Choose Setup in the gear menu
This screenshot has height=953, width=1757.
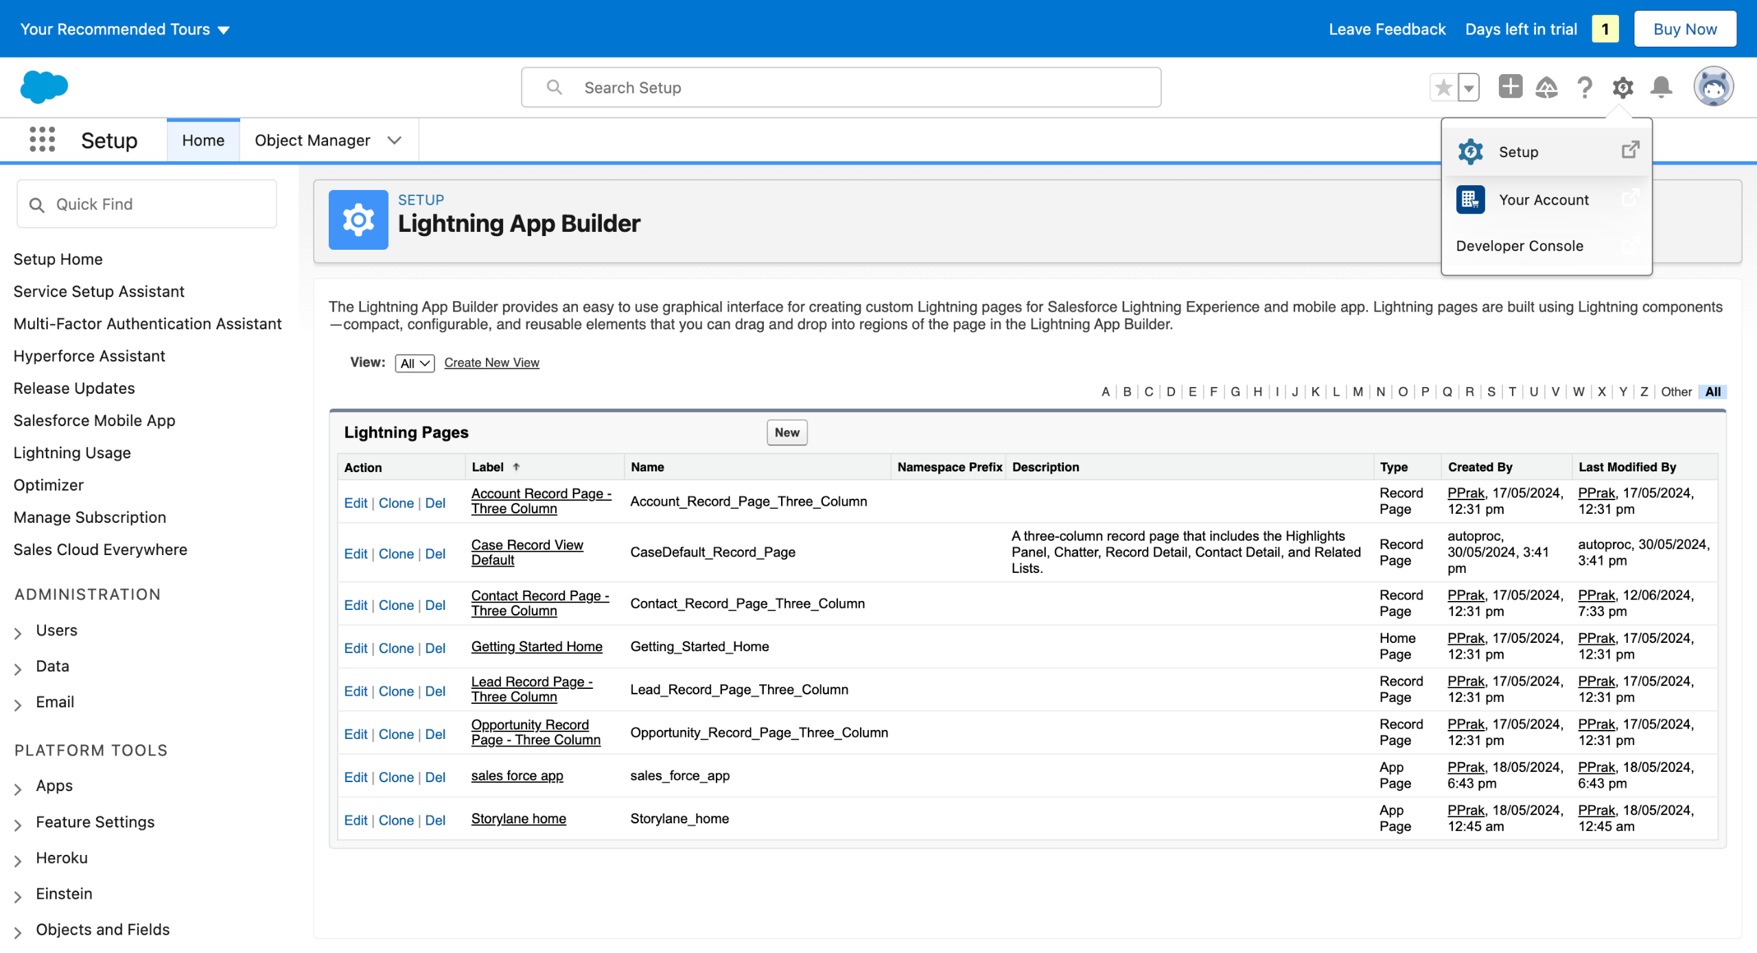(x=1546, y=152)
